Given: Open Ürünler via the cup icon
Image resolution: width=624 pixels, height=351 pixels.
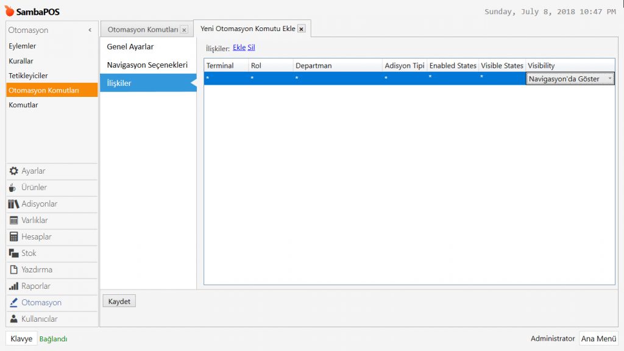Looking at the screenshot, I should pos(13,188).
